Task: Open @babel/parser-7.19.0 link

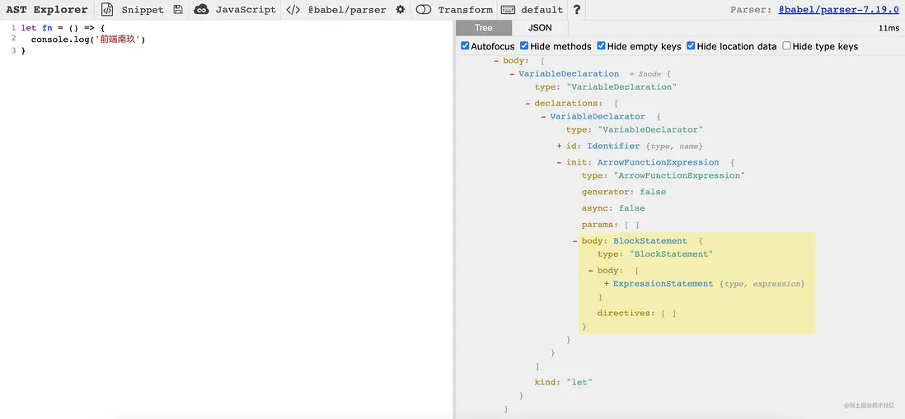Action: 838,10
